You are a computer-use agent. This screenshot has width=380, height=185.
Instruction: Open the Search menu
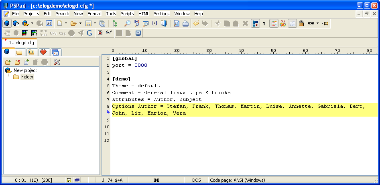tap(63, 14)
